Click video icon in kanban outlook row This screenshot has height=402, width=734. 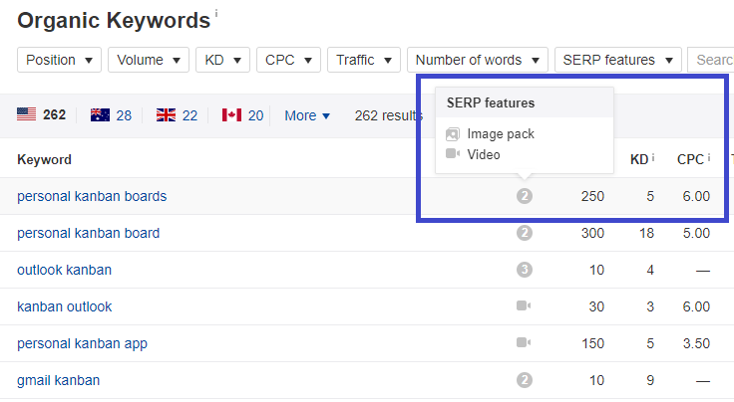pos(524,305)
